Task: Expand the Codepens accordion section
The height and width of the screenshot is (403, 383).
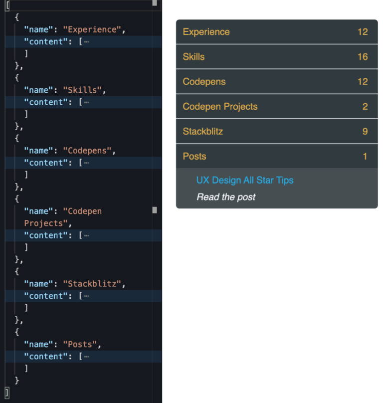Action: (x=277, y=82)
